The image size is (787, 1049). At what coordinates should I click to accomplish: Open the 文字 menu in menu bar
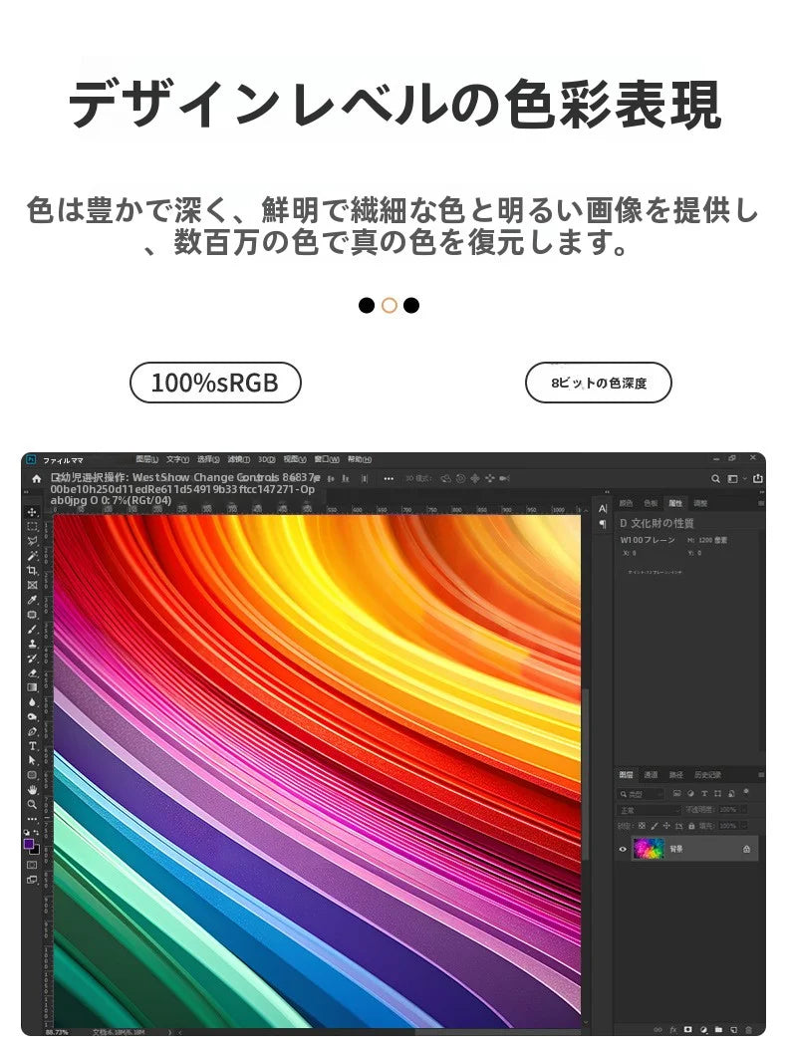tap(177, 459)
